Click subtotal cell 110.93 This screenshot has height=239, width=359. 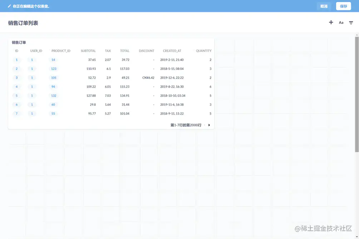91,69
